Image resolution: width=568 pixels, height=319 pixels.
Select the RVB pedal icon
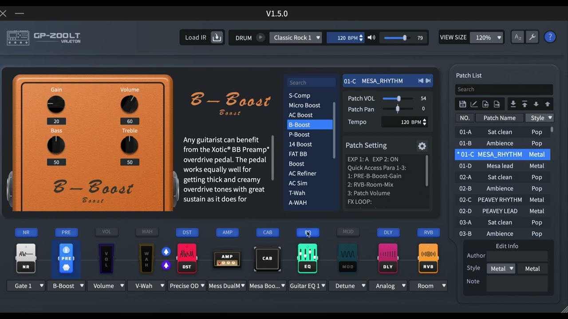pos(428,258)
